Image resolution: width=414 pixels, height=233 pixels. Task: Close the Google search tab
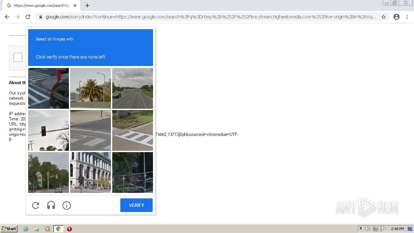(75, 6)
